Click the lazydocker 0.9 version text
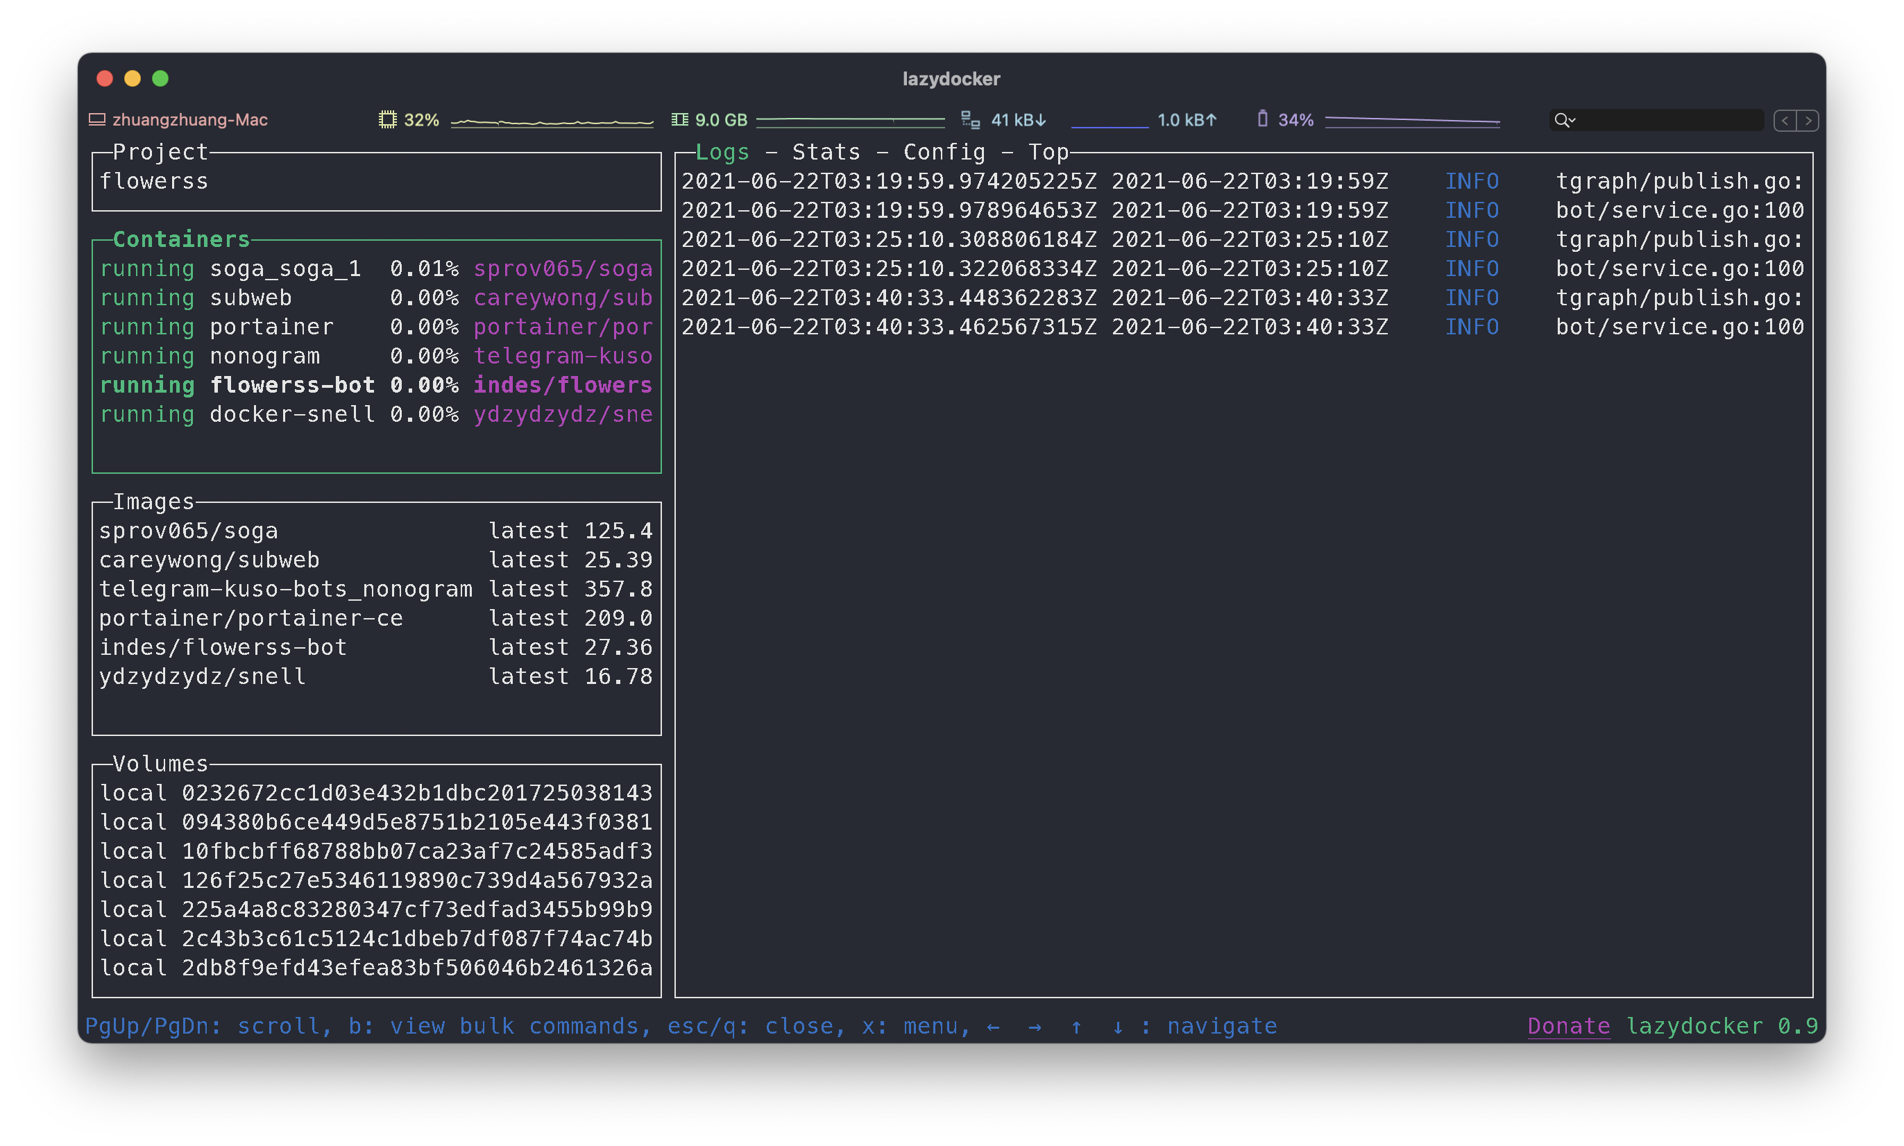The width and height of the screenshot is (1904, 1146). coord(1722,1026)
